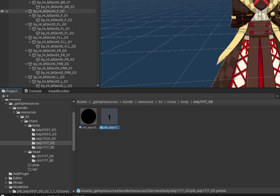Select Sp_Hi_MSkirt0_FL_01 object
Image resolution: width=280 pixels, height=196 pixels.
pyautogui.click(x=53, y=29)
